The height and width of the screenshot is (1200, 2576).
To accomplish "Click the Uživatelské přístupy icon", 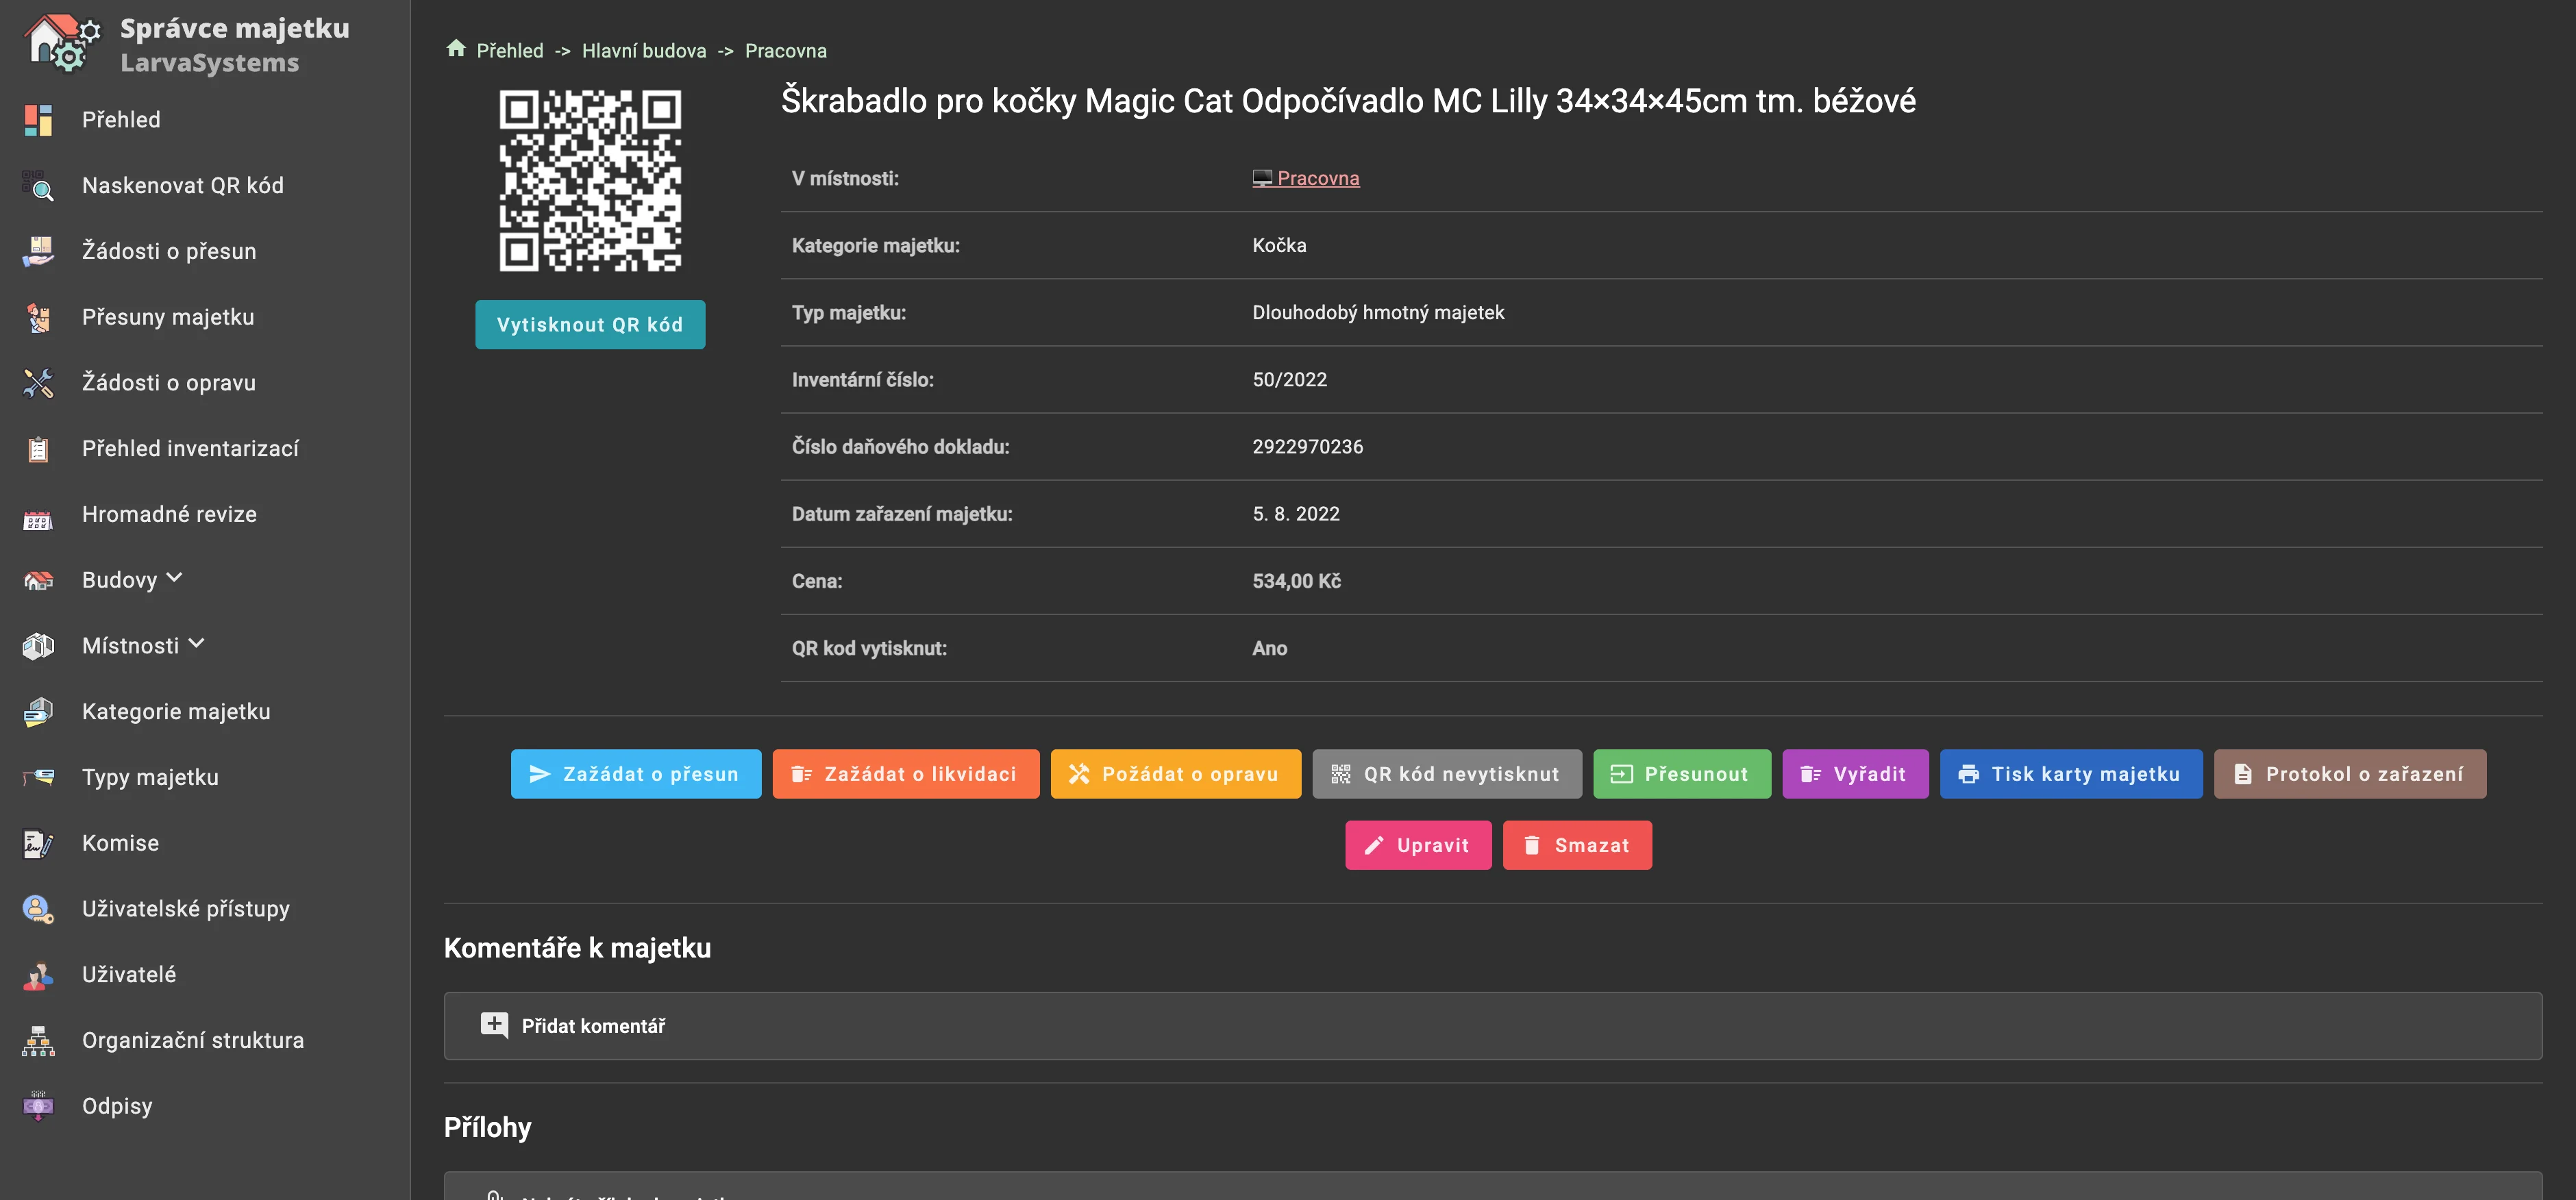I will [38, 909].
